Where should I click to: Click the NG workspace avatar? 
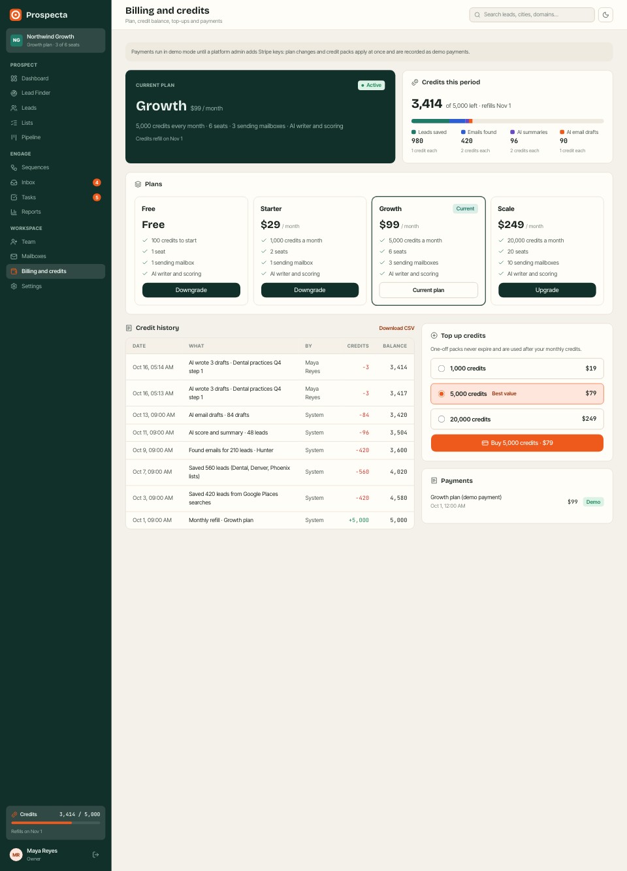point(16,41)
